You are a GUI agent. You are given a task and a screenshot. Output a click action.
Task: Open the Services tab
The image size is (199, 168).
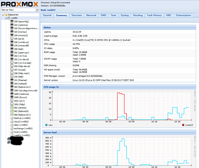[x=77, y=15]
